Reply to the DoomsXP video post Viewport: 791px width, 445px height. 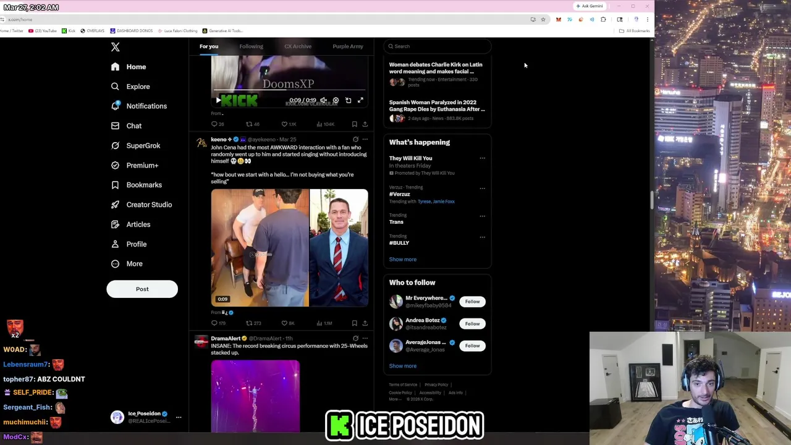pyautogui.click(x=218, y=124)
